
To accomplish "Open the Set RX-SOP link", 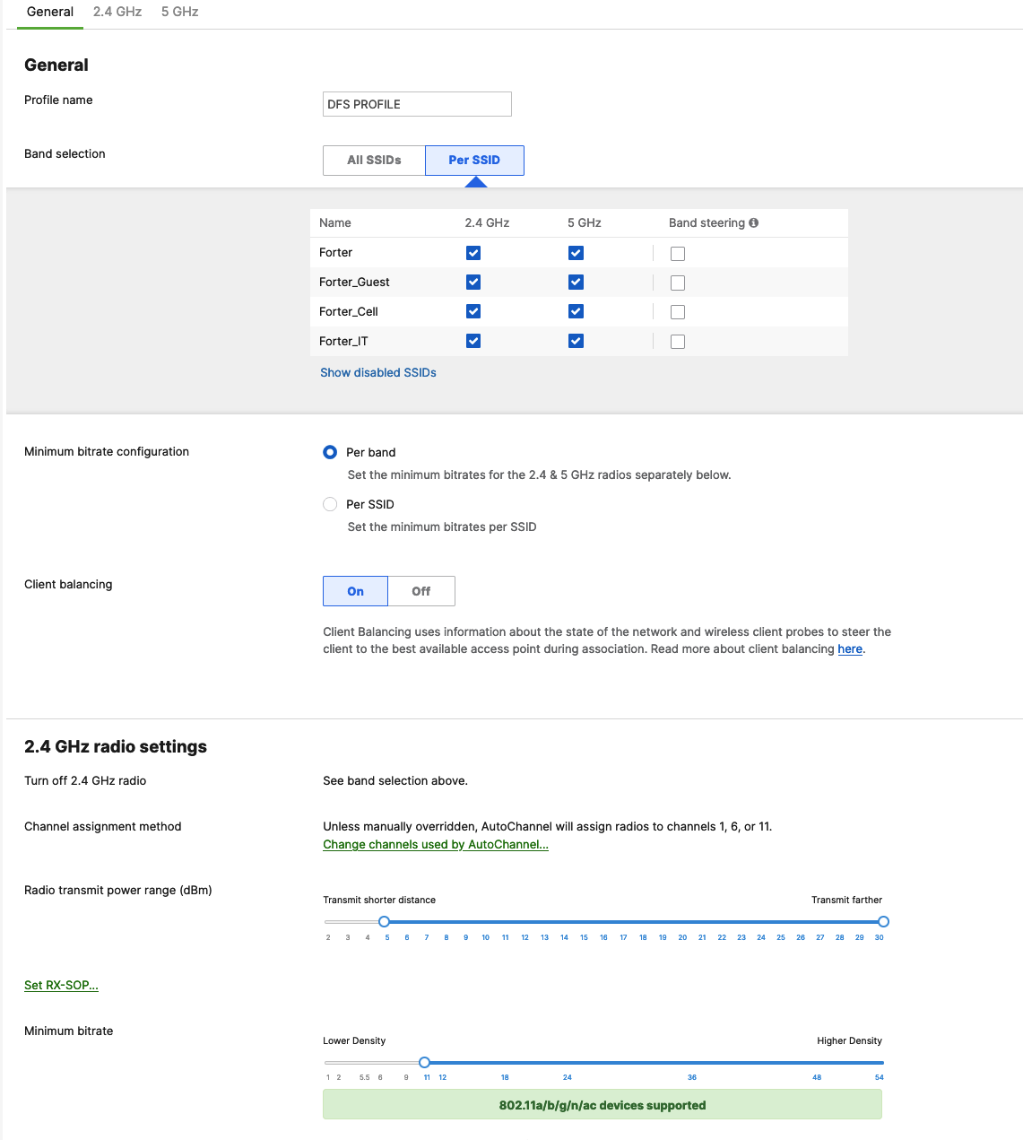I will [60, 984].
